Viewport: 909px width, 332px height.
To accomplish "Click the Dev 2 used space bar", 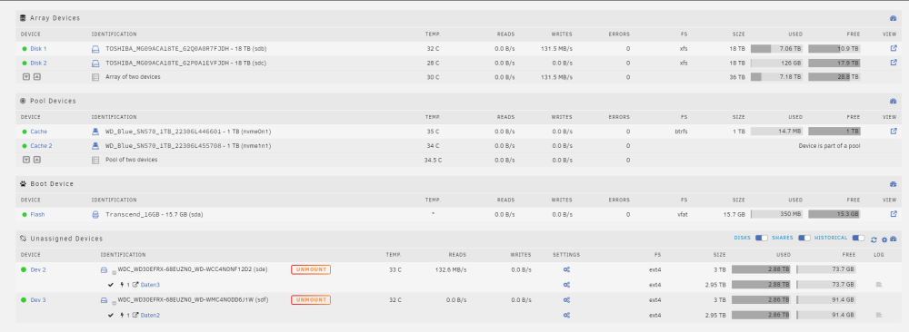I will (x=761, y=269).
